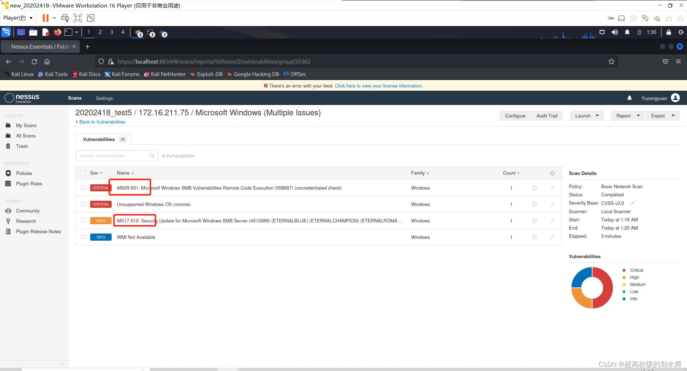The height and width of the screenshot is (371, 687).
Task: Open new Firefox tab with plus
Action: click(x=87, y=47)
